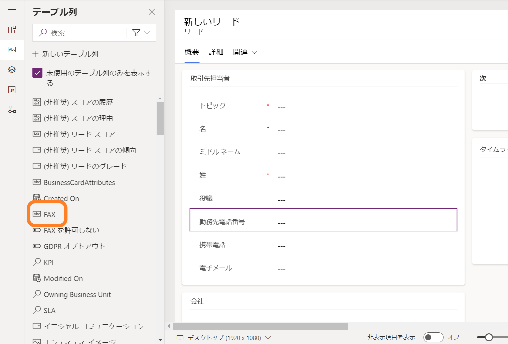Click the number icon beside リード スコア
This screenshot has height=344, width=508.
click(37, 134)
